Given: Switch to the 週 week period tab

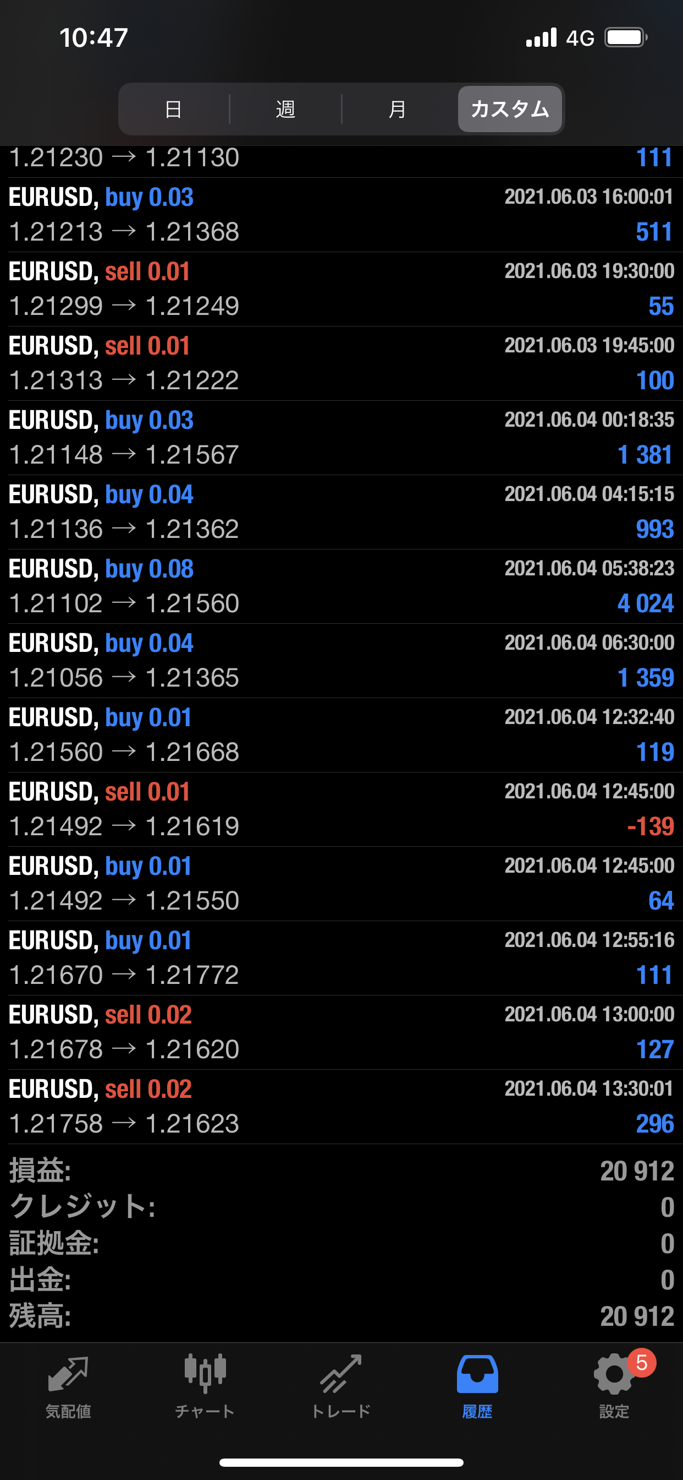Looking at the screenshot, I should coord(285,109).
